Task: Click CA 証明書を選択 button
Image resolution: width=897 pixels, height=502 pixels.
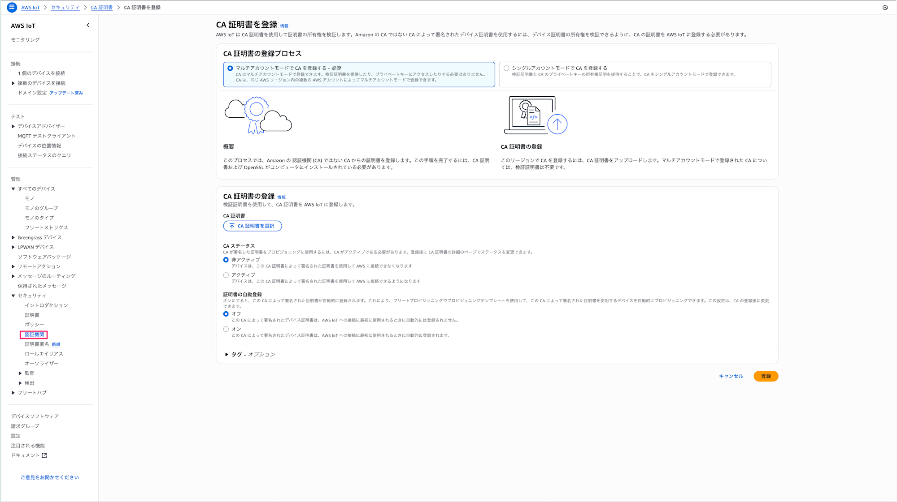Action: pyautogui.click(x=253, y=226)
